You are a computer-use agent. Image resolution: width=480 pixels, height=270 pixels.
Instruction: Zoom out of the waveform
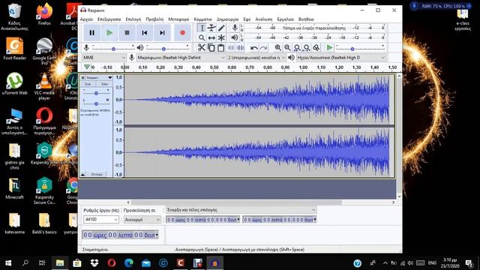tap(287, 48)
